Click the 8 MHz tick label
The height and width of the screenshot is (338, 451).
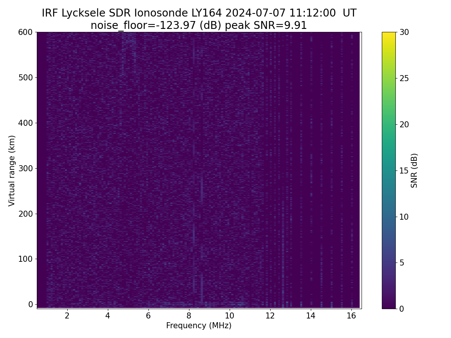[189, 315]
